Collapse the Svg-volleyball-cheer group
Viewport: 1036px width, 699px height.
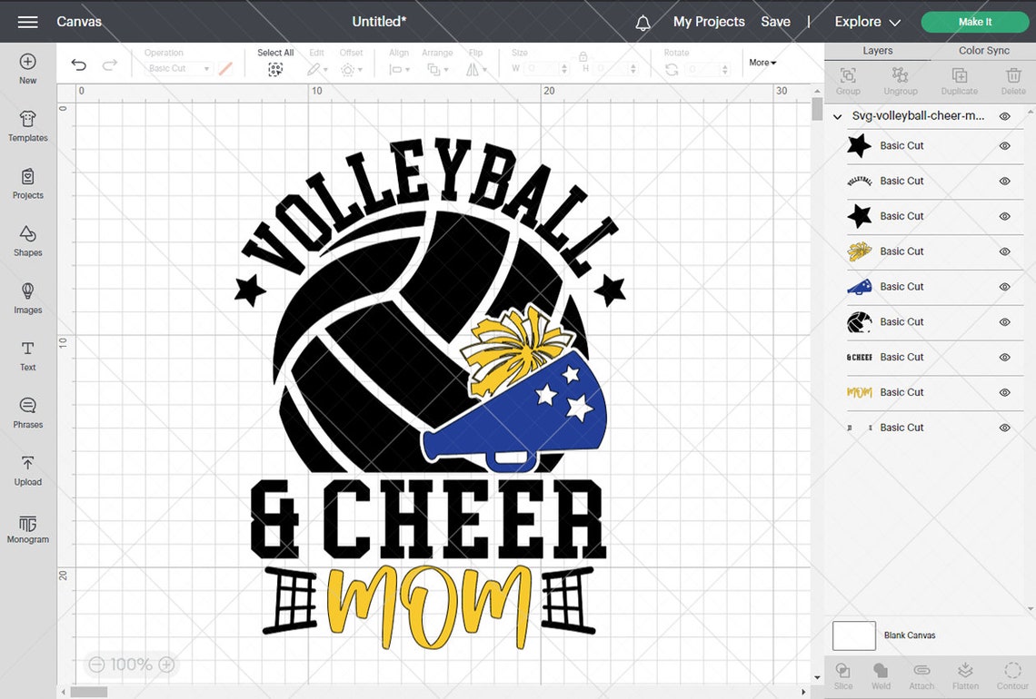(836, 116)
